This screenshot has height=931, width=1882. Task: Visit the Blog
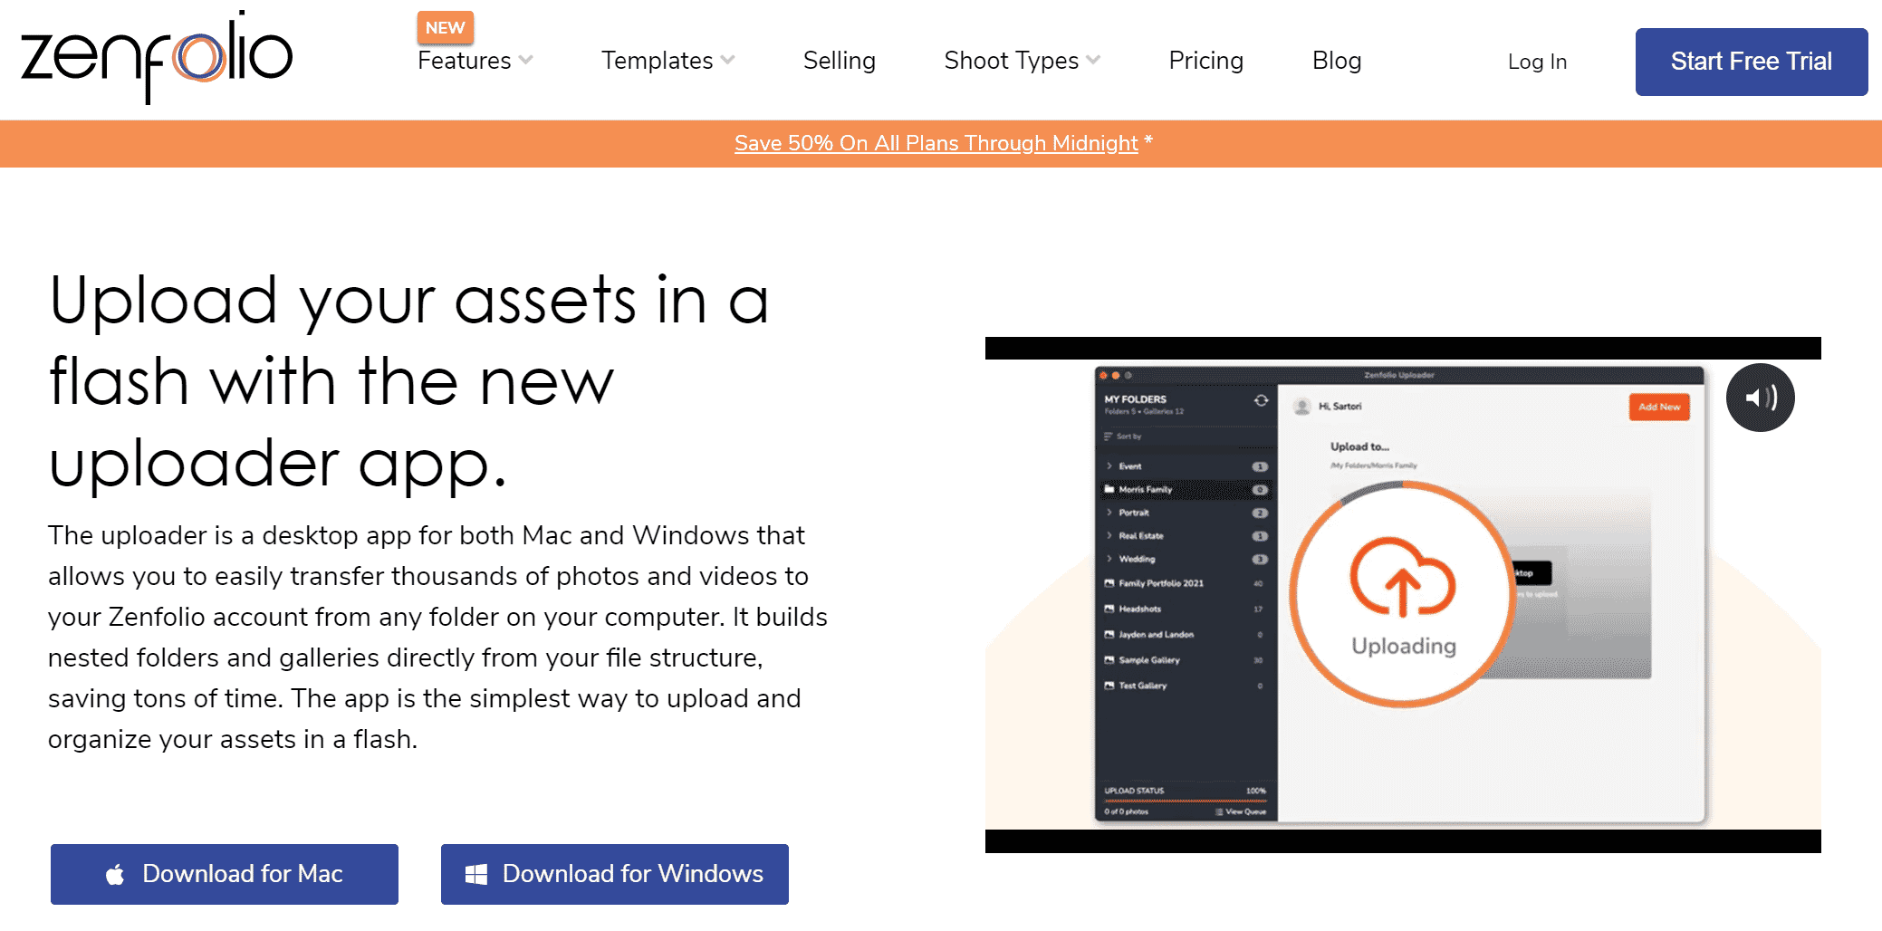click(1337, 61)
